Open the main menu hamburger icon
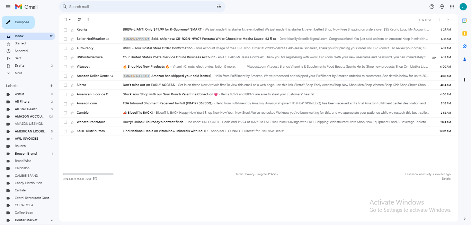471x225 pixels. click(x=8, y=7)
